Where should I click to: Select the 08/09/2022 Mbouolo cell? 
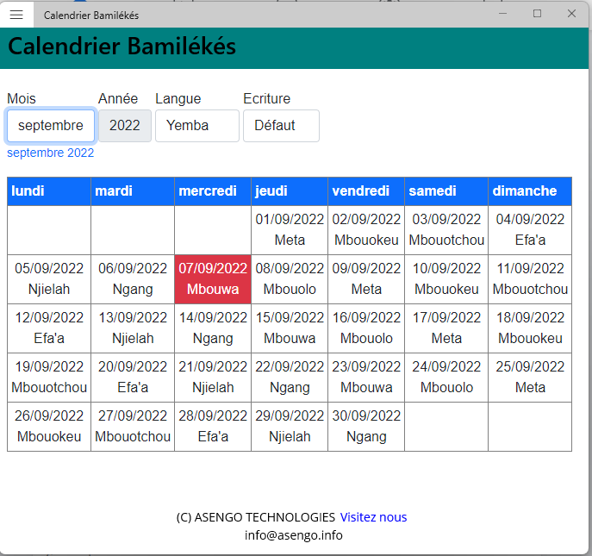(x=290, y=279)
